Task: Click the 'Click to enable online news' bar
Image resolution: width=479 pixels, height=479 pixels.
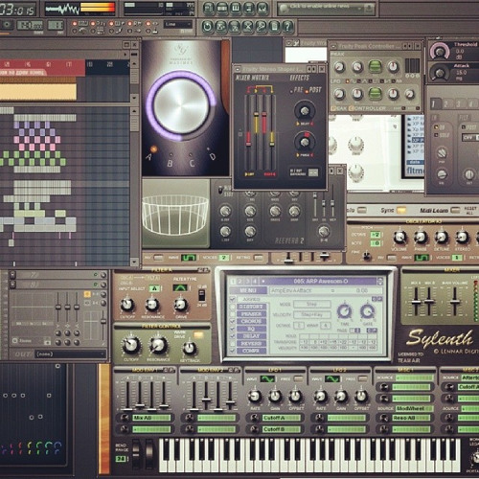Action: pyautogui.click(x=327, y=9)
